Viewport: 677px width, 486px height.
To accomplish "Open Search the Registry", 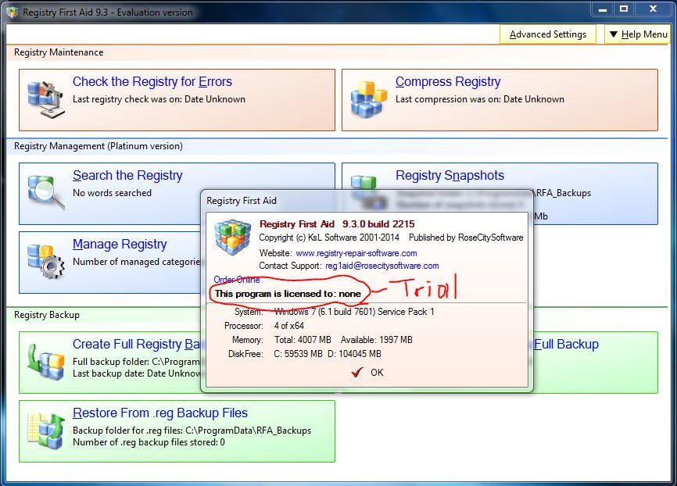I will coord(127,175).
